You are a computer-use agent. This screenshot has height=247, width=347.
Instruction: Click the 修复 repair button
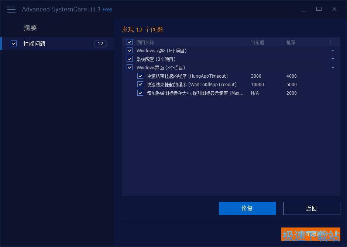247,208
